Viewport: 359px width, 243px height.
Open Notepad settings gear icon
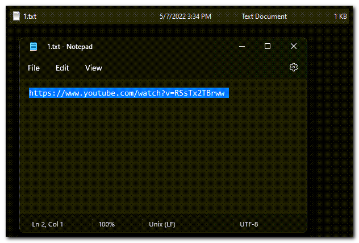[294, 68]
